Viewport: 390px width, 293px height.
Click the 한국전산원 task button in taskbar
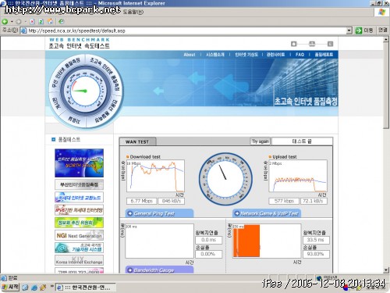point(86,288)
